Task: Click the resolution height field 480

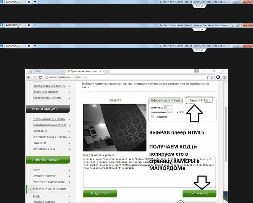Action: (183, 112)
